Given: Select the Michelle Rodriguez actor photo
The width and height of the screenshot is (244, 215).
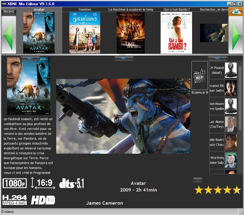Looking at the screenshot, I should [231, 142].
